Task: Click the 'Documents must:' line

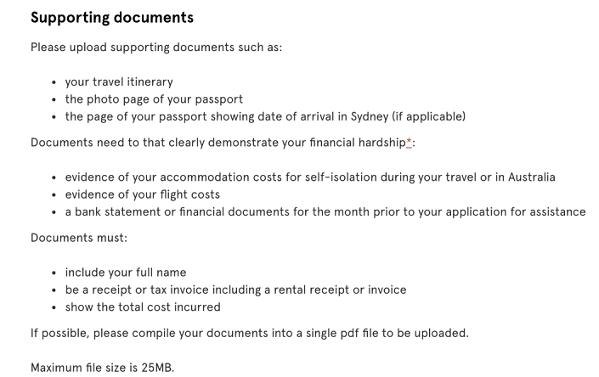Action: [x=79, y=238]
